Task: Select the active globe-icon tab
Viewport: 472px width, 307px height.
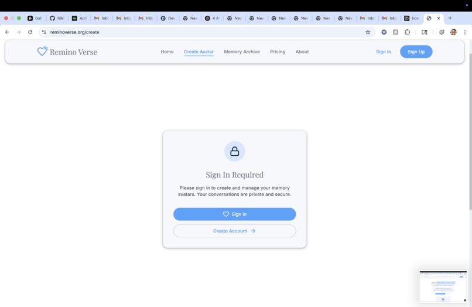Action: coord(429,18)
